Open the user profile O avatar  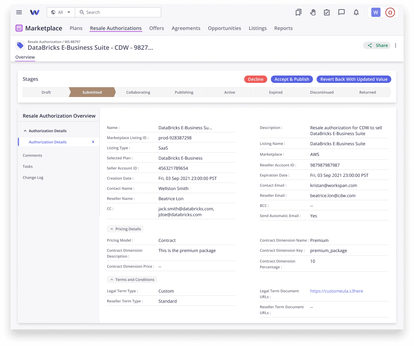390,12
